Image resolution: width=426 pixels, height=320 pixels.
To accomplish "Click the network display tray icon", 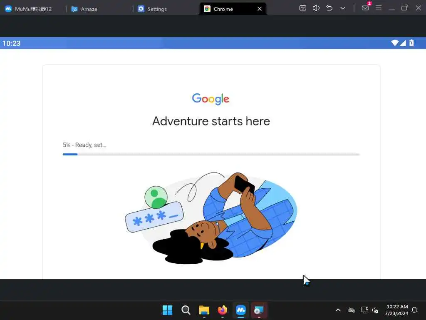I will (x=364, y=310).
